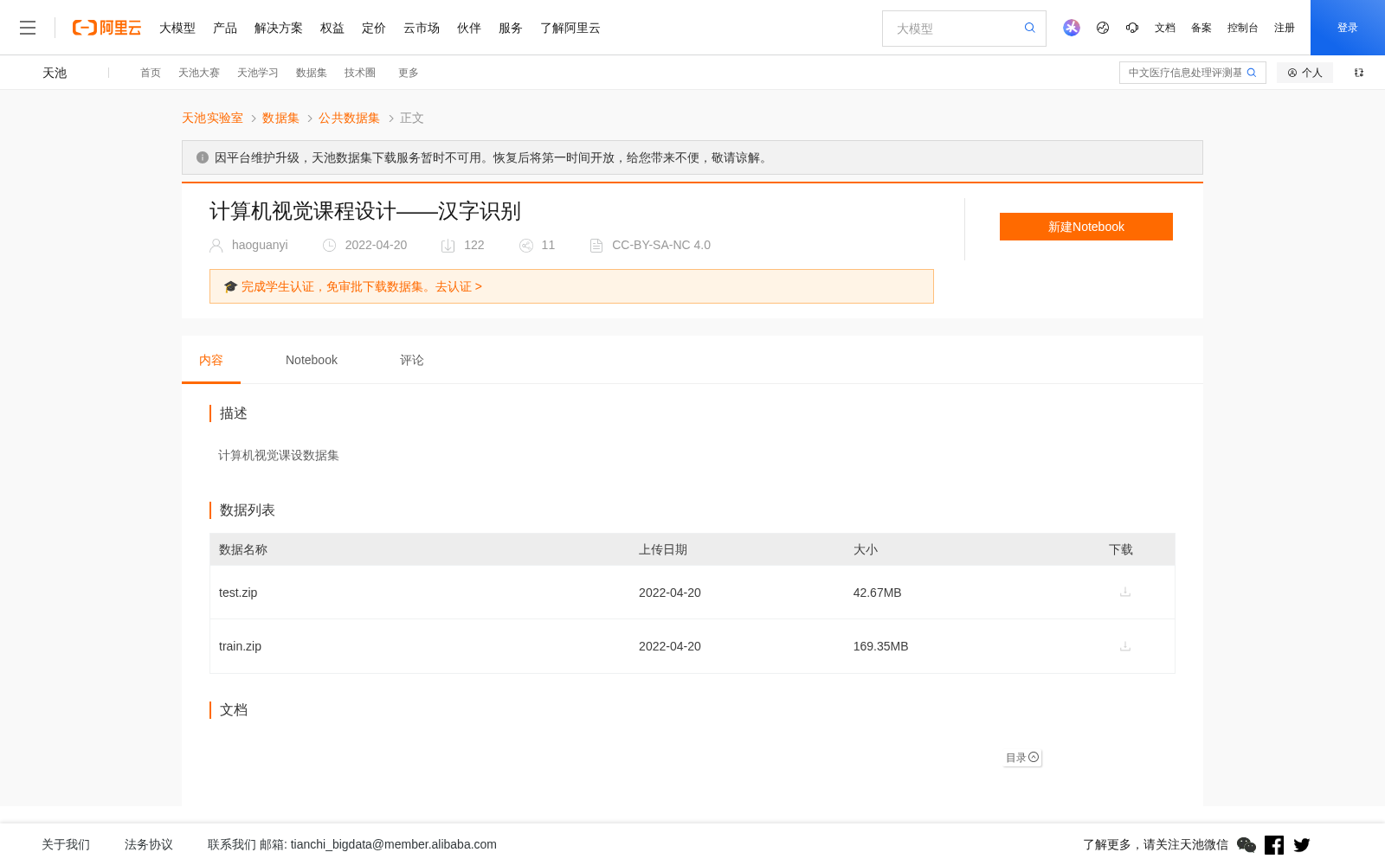
Task: Click the Aliyun logo
Action: 106,28
